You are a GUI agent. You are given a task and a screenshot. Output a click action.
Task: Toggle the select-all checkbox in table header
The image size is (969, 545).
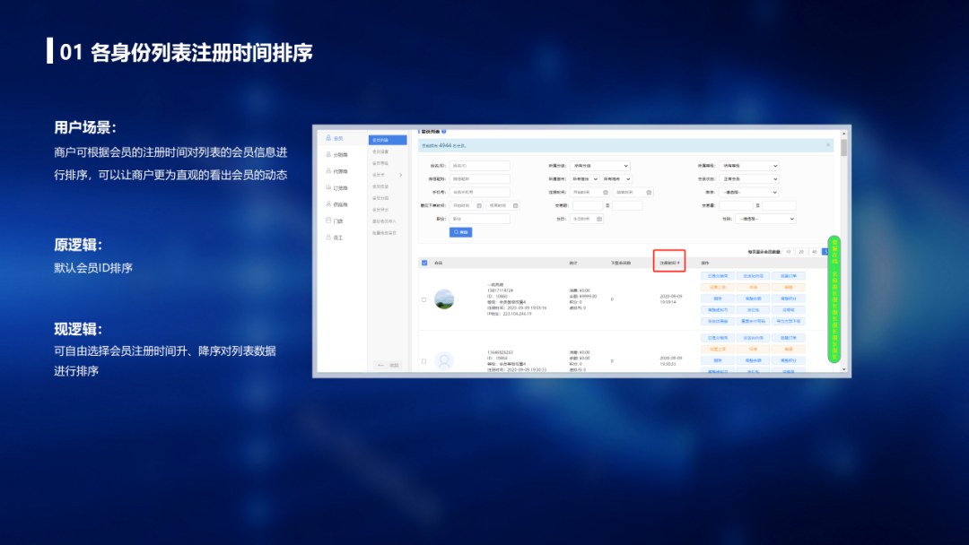[x=424, y=263]
